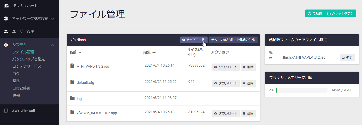Click flash:/ATNFVAPL-1.3.2.iso firmware path text
The image size is (362, 125).
click(x=304, y=57)
